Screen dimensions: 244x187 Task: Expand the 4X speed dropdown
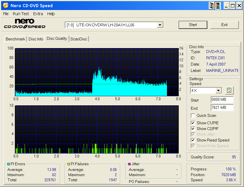[x=219, y=90]
